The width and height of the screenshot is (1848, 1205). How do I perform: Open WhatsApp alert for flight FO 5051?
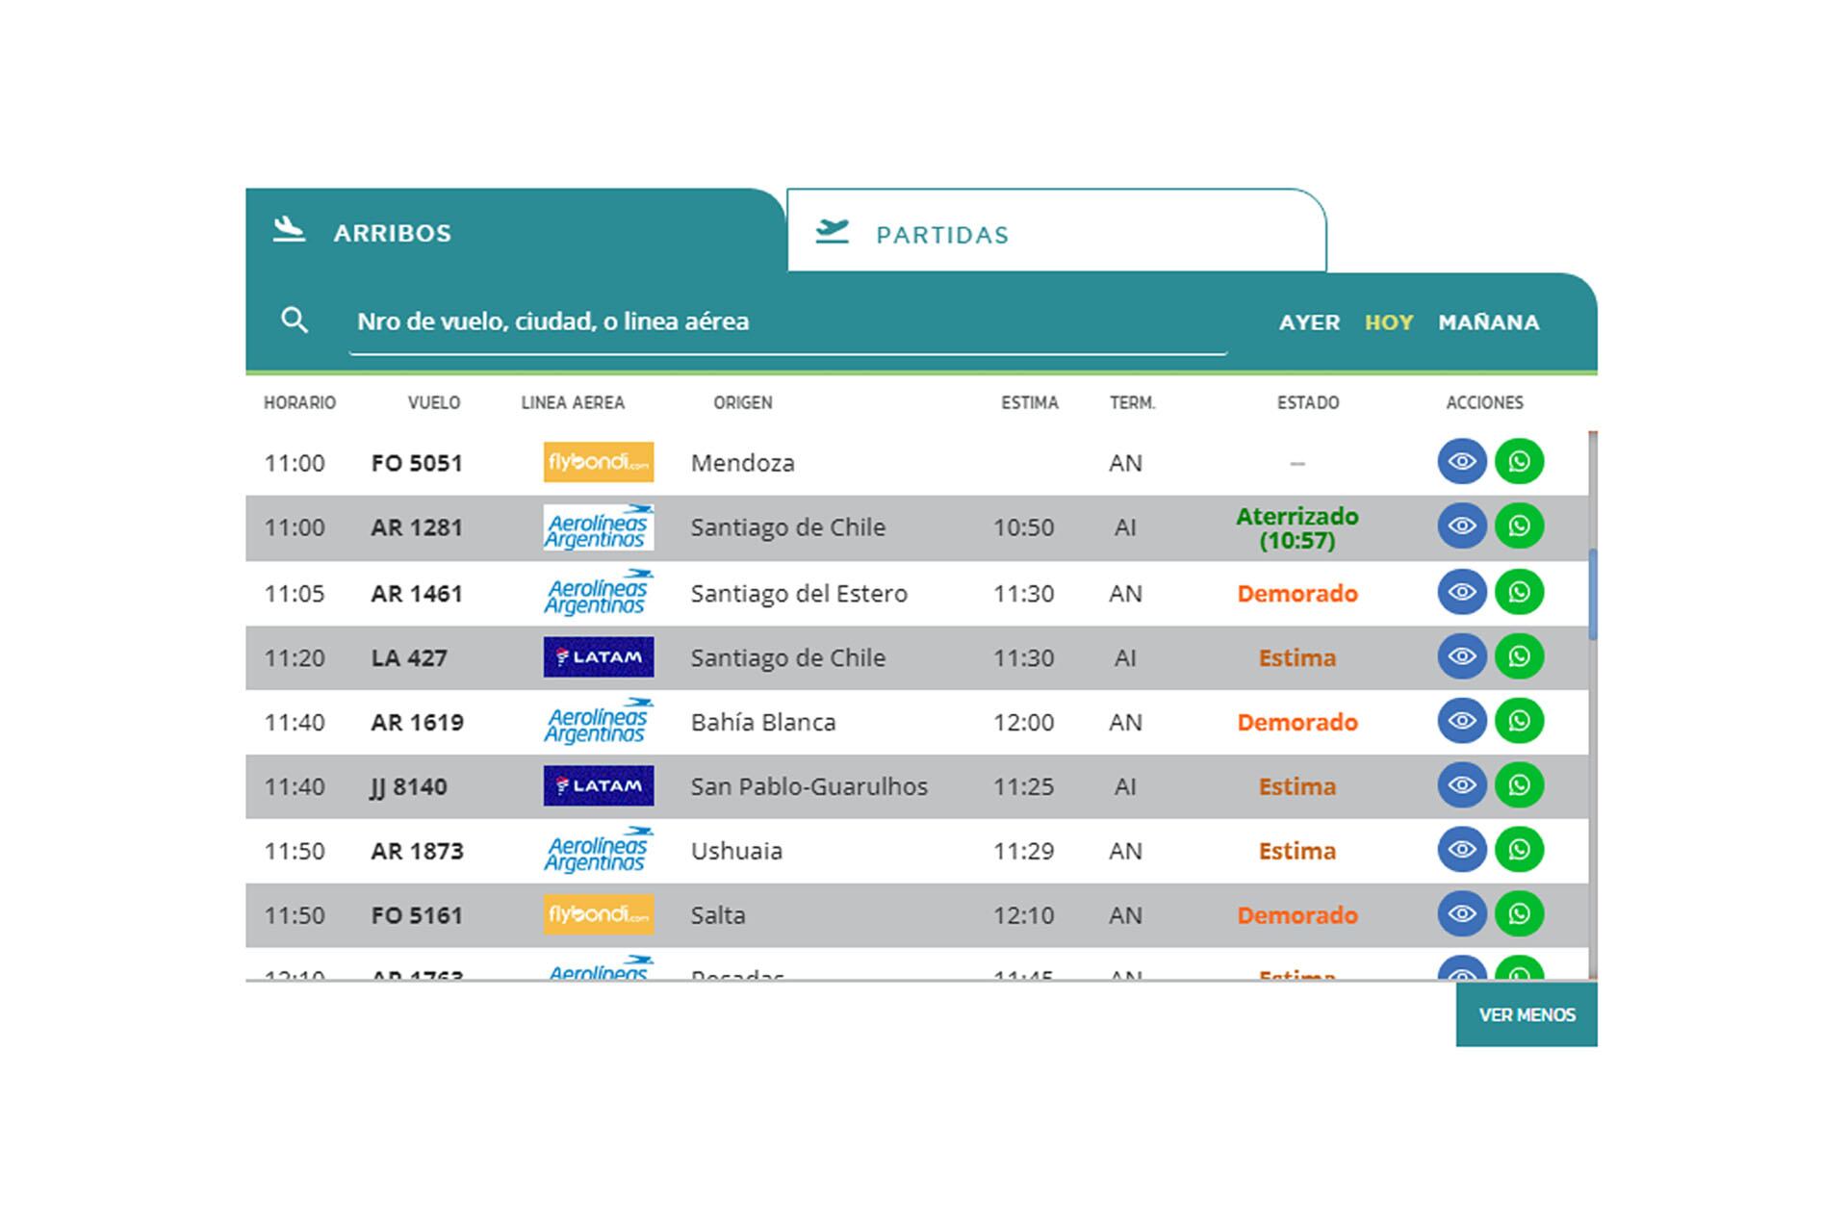pyautogui.click(x=1519, y=462)
